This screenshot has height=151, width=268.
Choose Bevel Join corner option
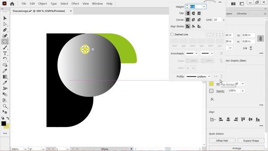(199, 20)
